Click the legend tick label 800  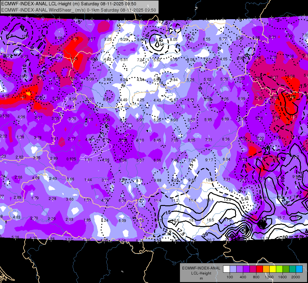click(x=256, y=277)
